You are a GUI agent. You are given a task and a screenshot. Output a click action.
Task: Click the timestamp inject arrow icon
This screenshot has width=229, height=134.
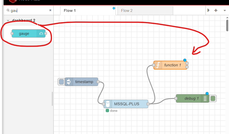tap(69, 82)
